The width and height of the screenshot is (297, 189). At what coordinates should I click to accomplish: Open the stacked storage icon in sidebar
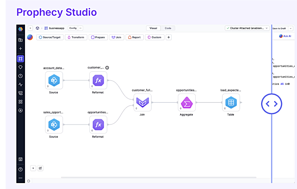(x=20, y=93)
